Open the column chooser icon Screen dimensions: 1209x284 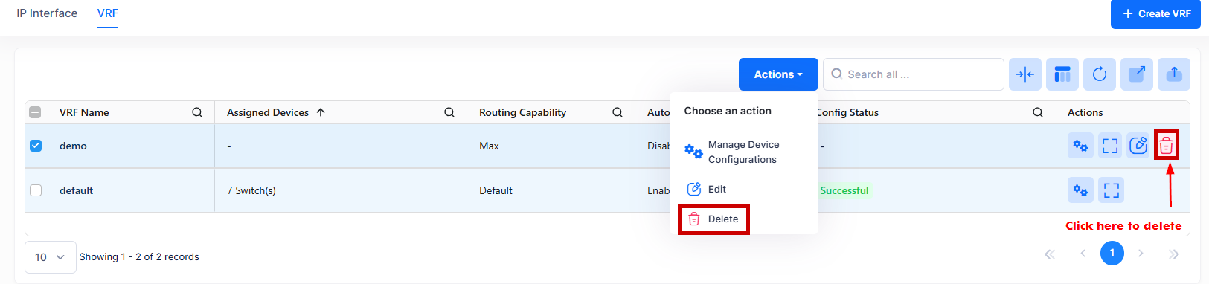1062,74
